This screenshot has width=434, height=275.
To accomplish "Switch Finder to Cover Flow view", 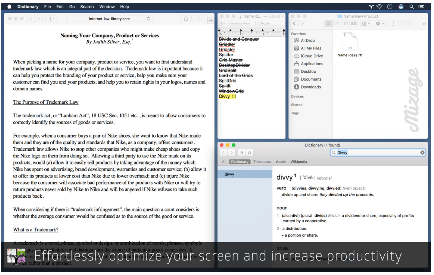I will click(353, 24).
